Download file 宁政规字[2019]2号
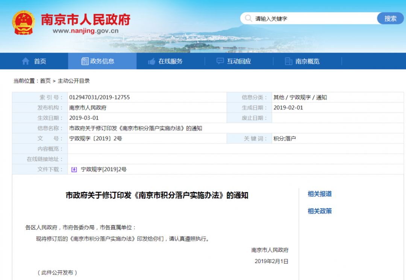Screen dimensions: 406x280 (104, 170)
